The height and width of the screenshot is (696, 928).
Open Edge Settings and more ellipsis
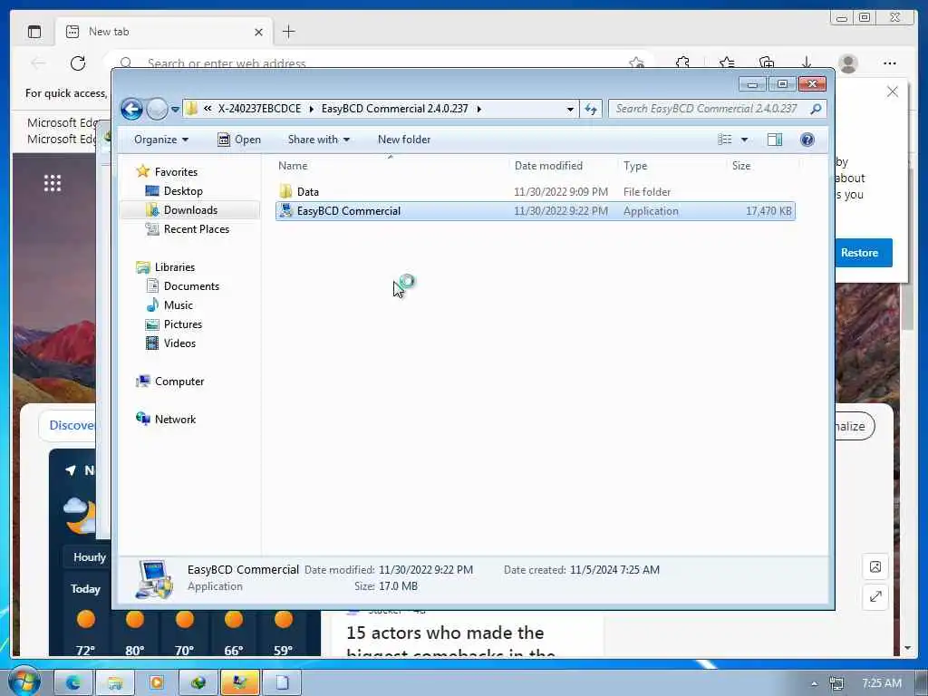[890, 63]
